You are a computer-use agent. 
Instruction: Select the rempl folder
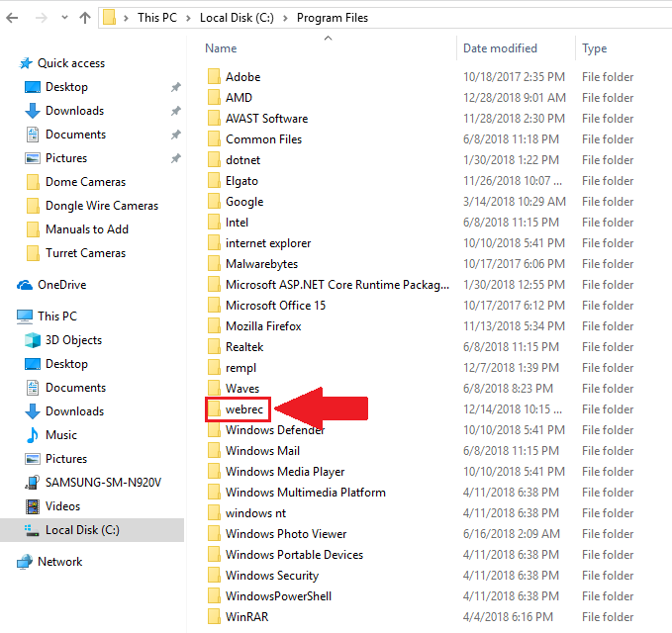click(240, 368)
